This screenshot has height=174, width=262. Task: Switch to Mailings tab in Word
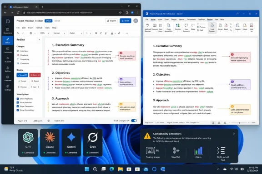coord(202,19)
